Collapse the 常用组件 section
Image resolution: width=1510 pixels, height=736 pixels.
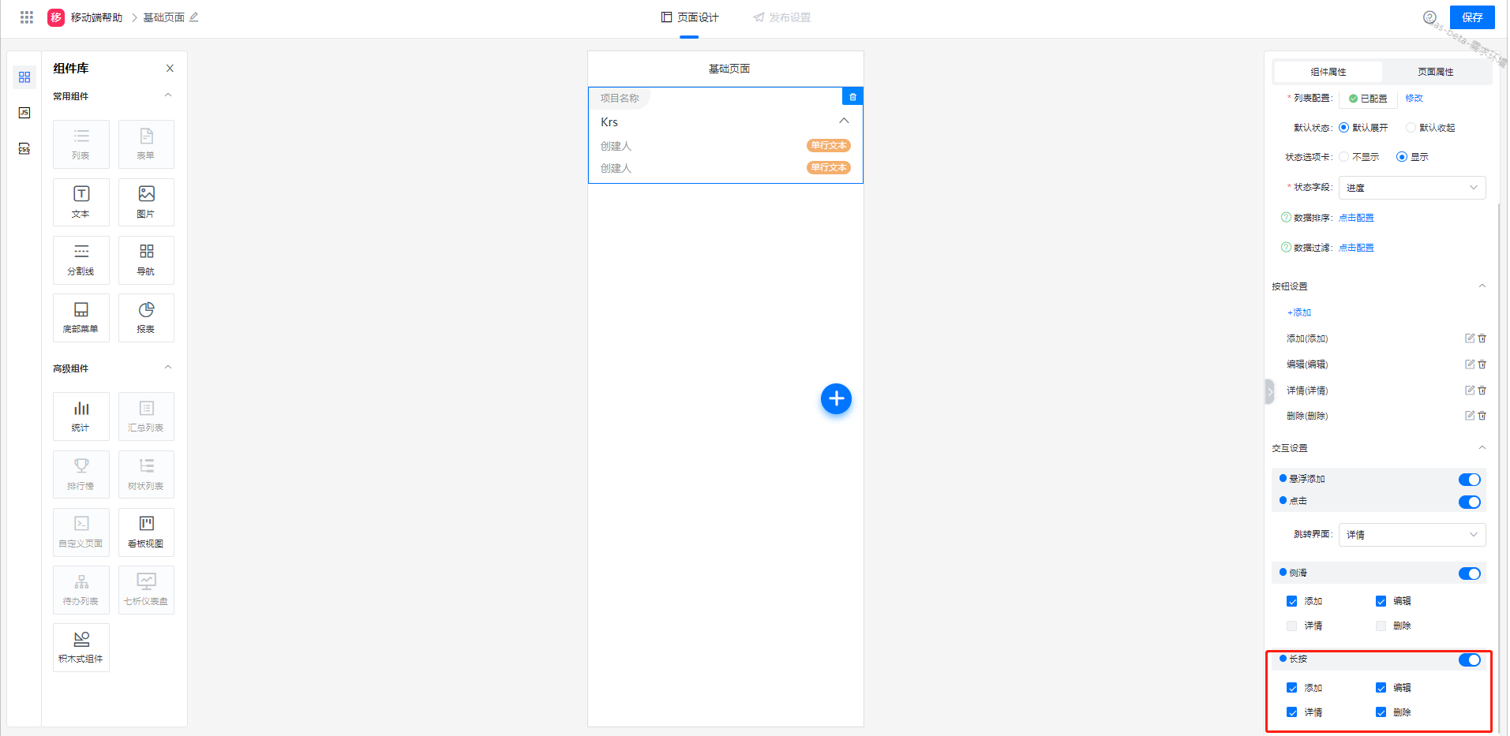pyautogui.click(x=167, y=95)
